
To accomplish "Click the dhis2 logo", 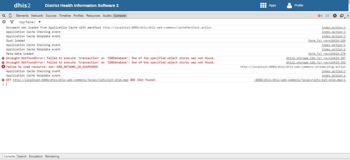I will point(22,5).
